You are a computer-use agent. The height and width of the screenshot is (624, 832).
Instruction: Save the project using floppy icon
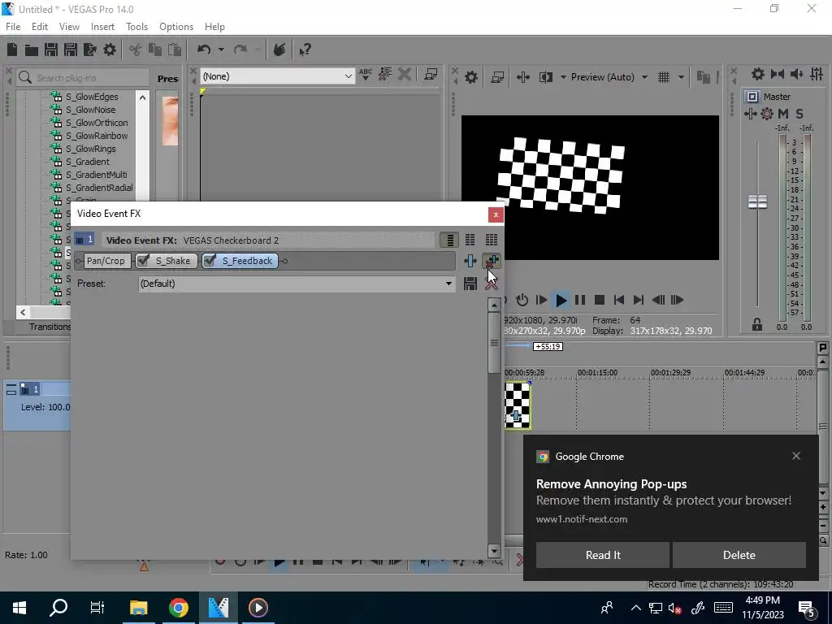51,50
